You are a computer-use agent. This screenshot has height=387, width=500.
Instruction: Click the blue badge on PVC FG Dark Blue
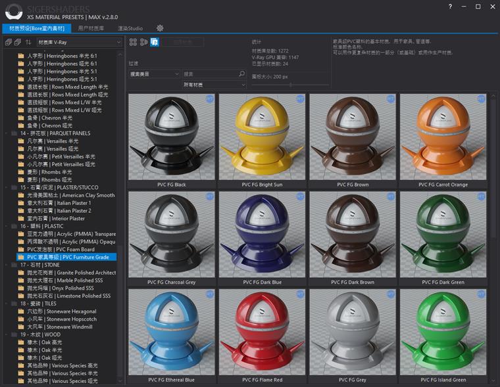[x=301, y=196]
